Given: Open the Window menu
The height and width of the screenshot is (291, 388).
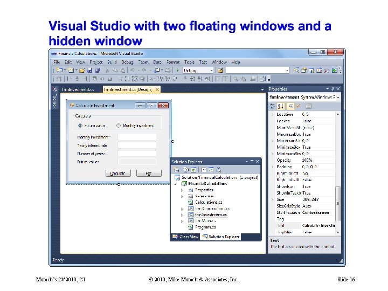Looking at the screenshot, I should pyautogui.click(x=219, y=62).
